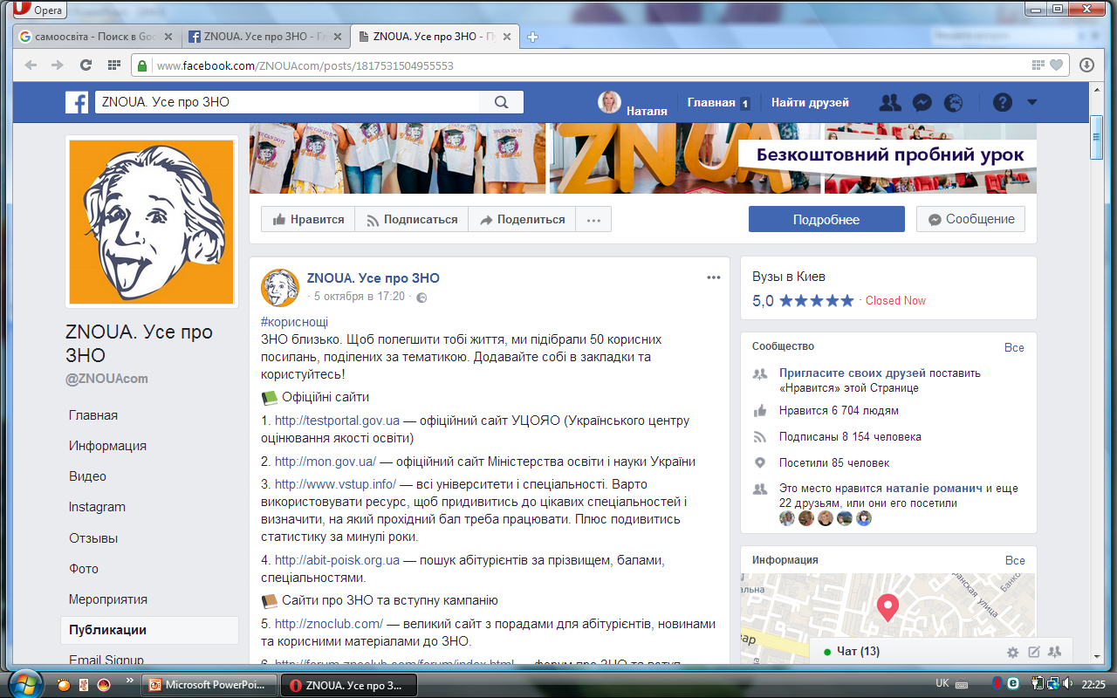Screen dimensions: 1117x698
Task: Open the Opera downloads icon
Action: click(x=1086, y=65)
